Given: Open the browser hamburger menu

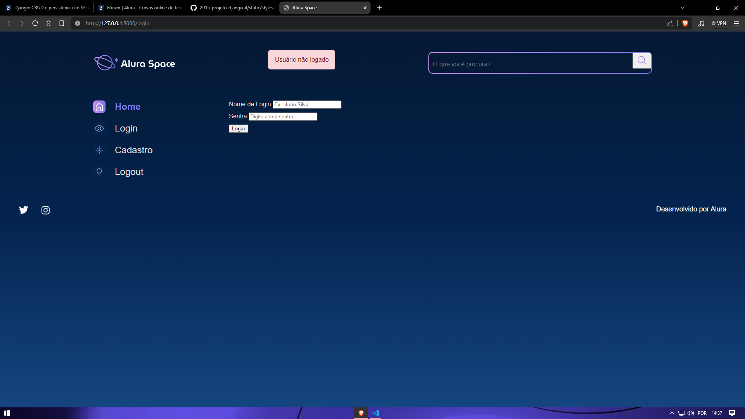Looking at the screenshot, I should 736,23.
